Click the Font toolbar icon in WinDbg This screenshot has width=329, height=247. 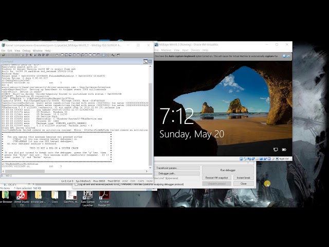click(x=113, y=55)
